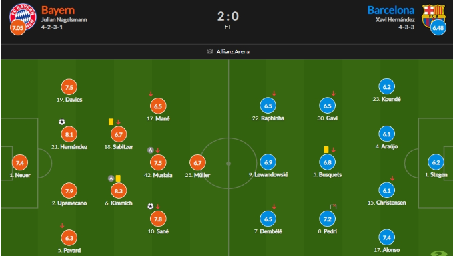The image size is (453, 256).
Task: Click the assist badge above Musiala
Action: pyautogui.click(x=151, y=150)
